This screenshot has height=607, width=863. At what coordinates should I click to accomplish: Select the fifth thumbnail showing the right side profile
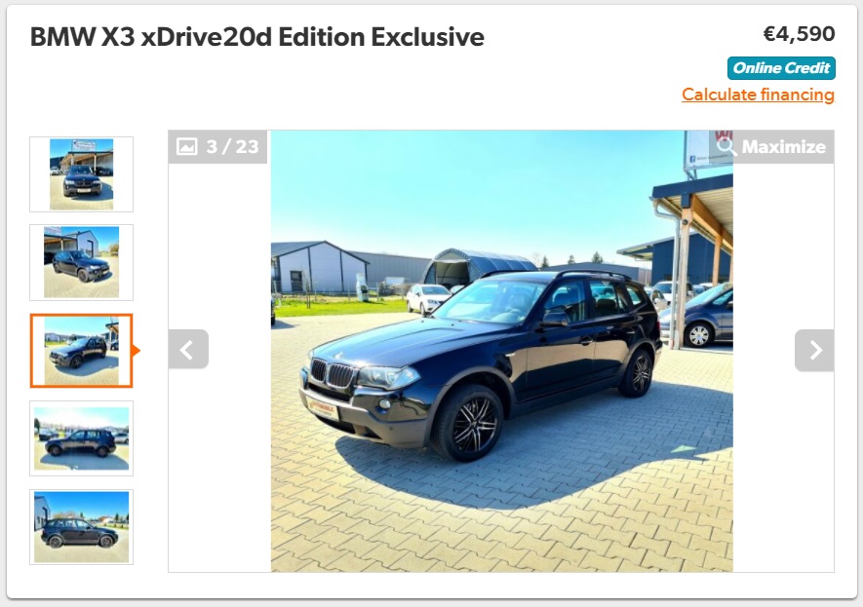(x=82, y=527)
